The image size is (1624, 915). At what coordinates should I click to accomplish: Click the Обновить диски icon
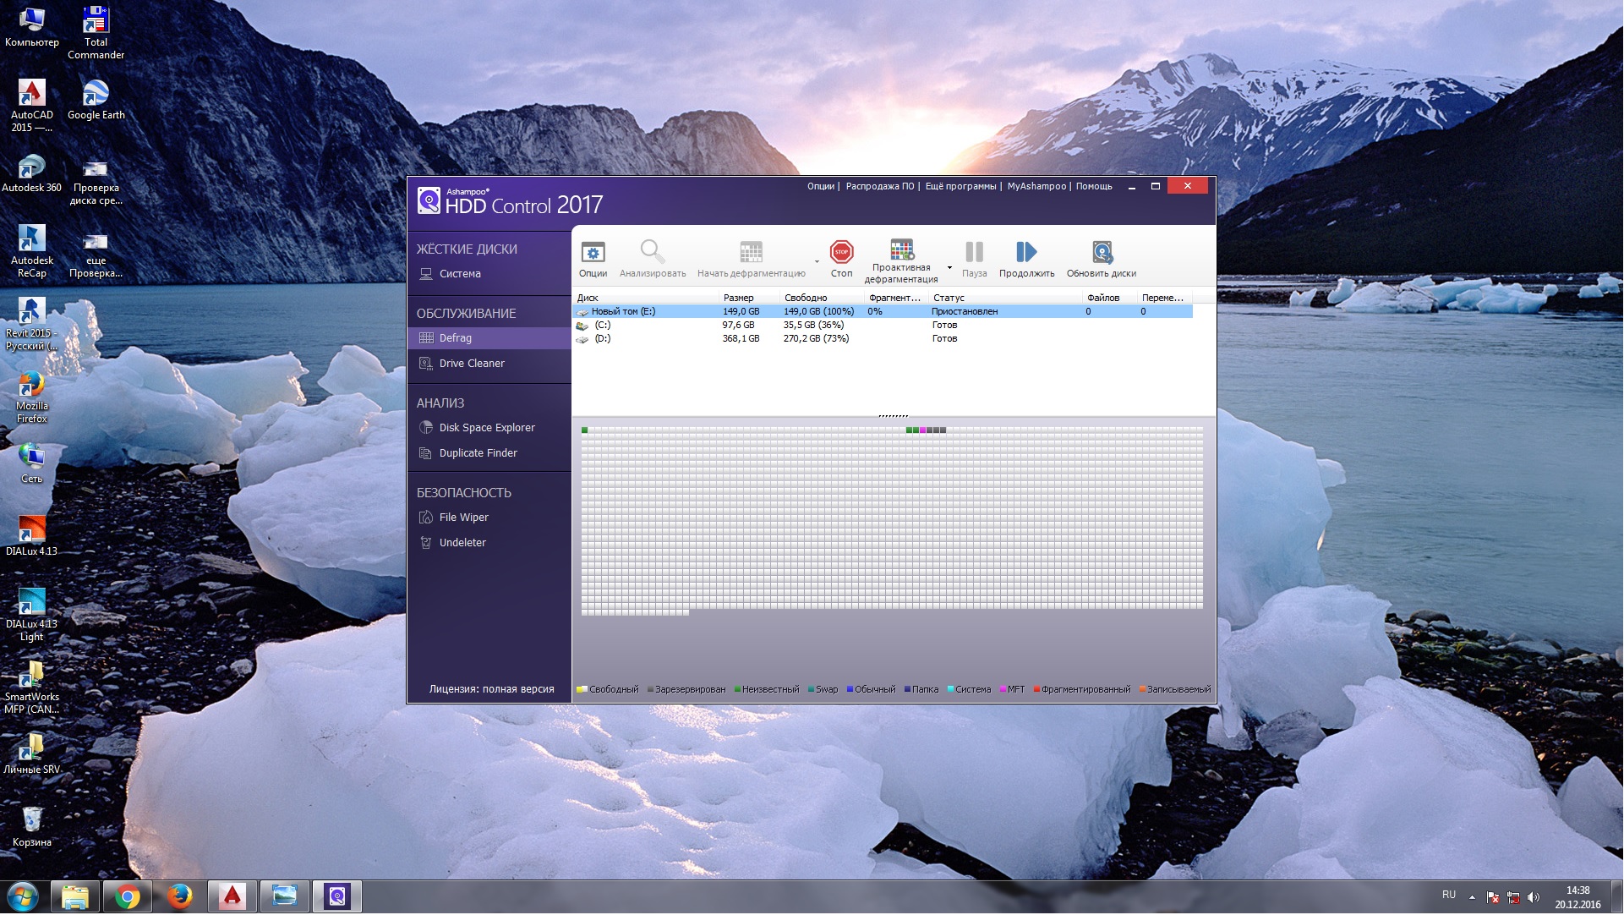[1101, 253]
